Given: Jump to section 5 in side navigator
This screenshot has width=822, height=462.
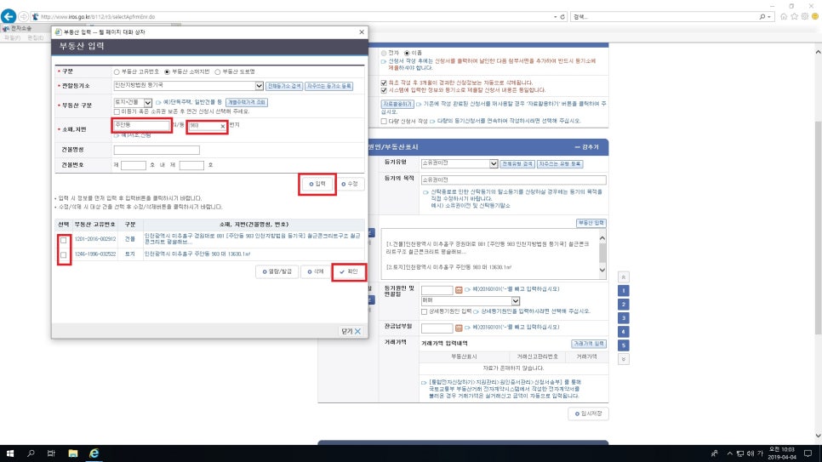Looking at the screenshot, I should (624, 345).
